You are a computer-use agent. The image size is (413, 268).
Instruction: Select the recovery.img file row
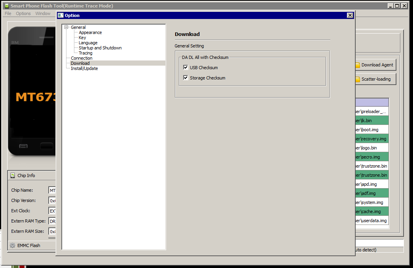click(x=372, y=139)
